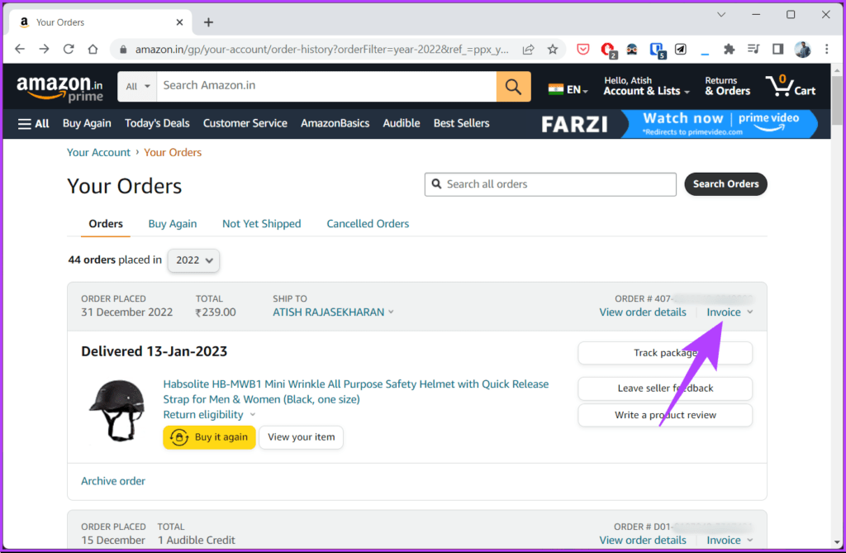Click Write a product review button
This screenshot has height=553, width=846.
pyautogui.click(x=665, y=415)
